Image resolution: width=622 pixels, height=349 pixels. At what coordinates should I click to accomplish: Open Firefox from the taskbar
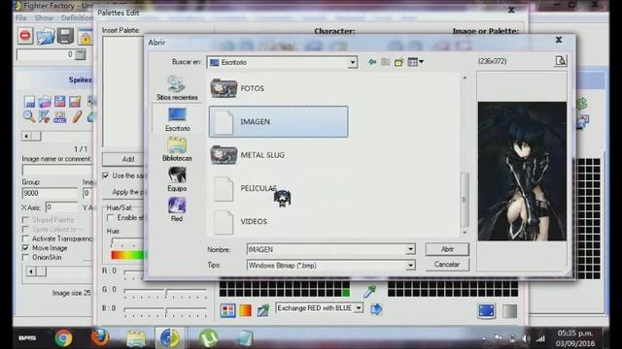coord(100,337)
